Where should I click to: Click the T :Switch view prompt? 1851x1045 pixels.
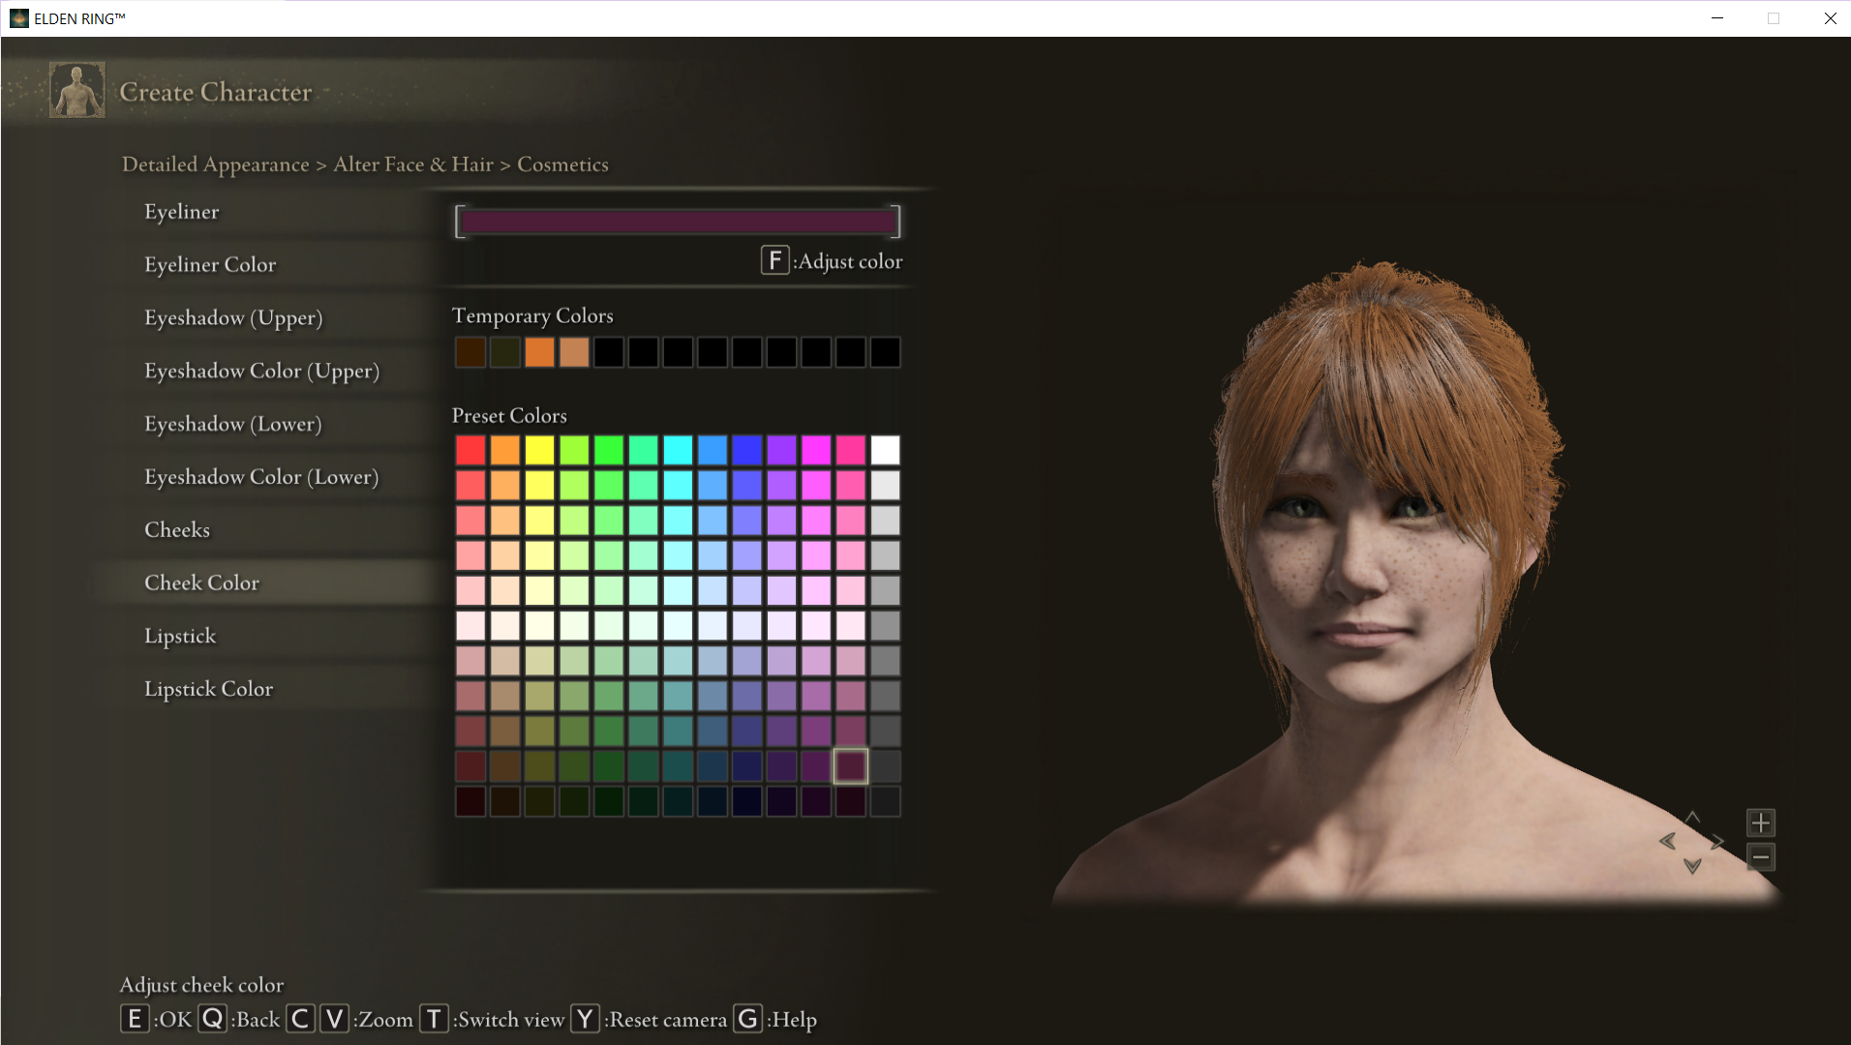click(x=492, y=1019)
